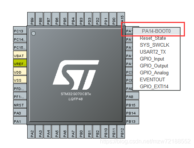Click the PD0 pin

coord(113,19)
